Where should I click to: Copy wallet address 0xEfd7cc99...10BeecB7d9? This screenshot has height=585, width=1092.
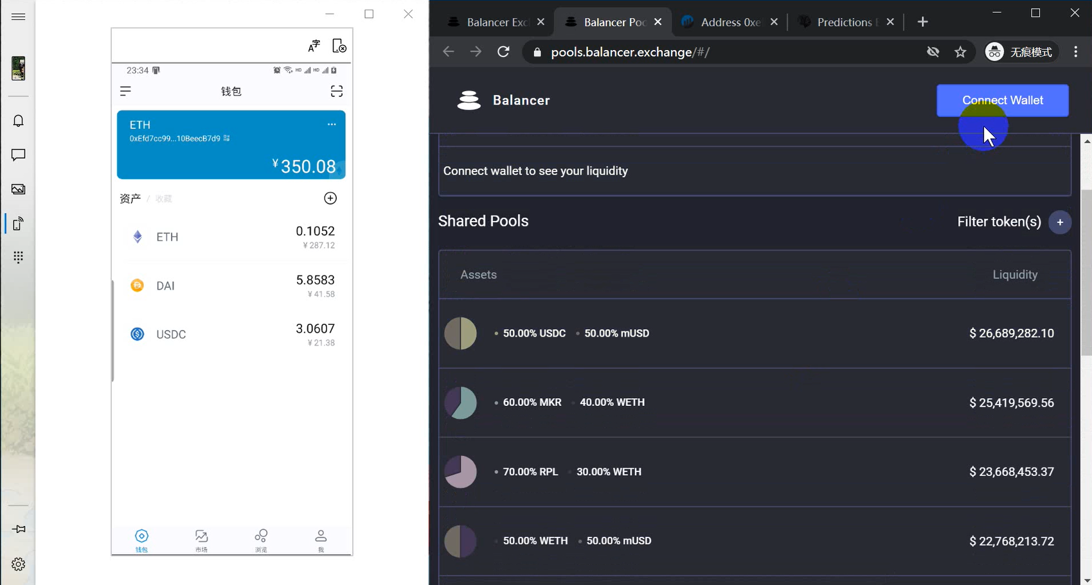tap(175, 138)
